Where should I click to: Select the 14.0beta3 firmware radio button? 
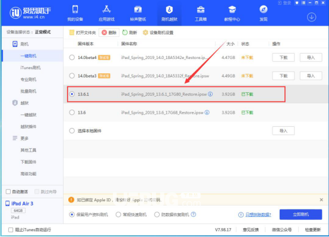72,76
